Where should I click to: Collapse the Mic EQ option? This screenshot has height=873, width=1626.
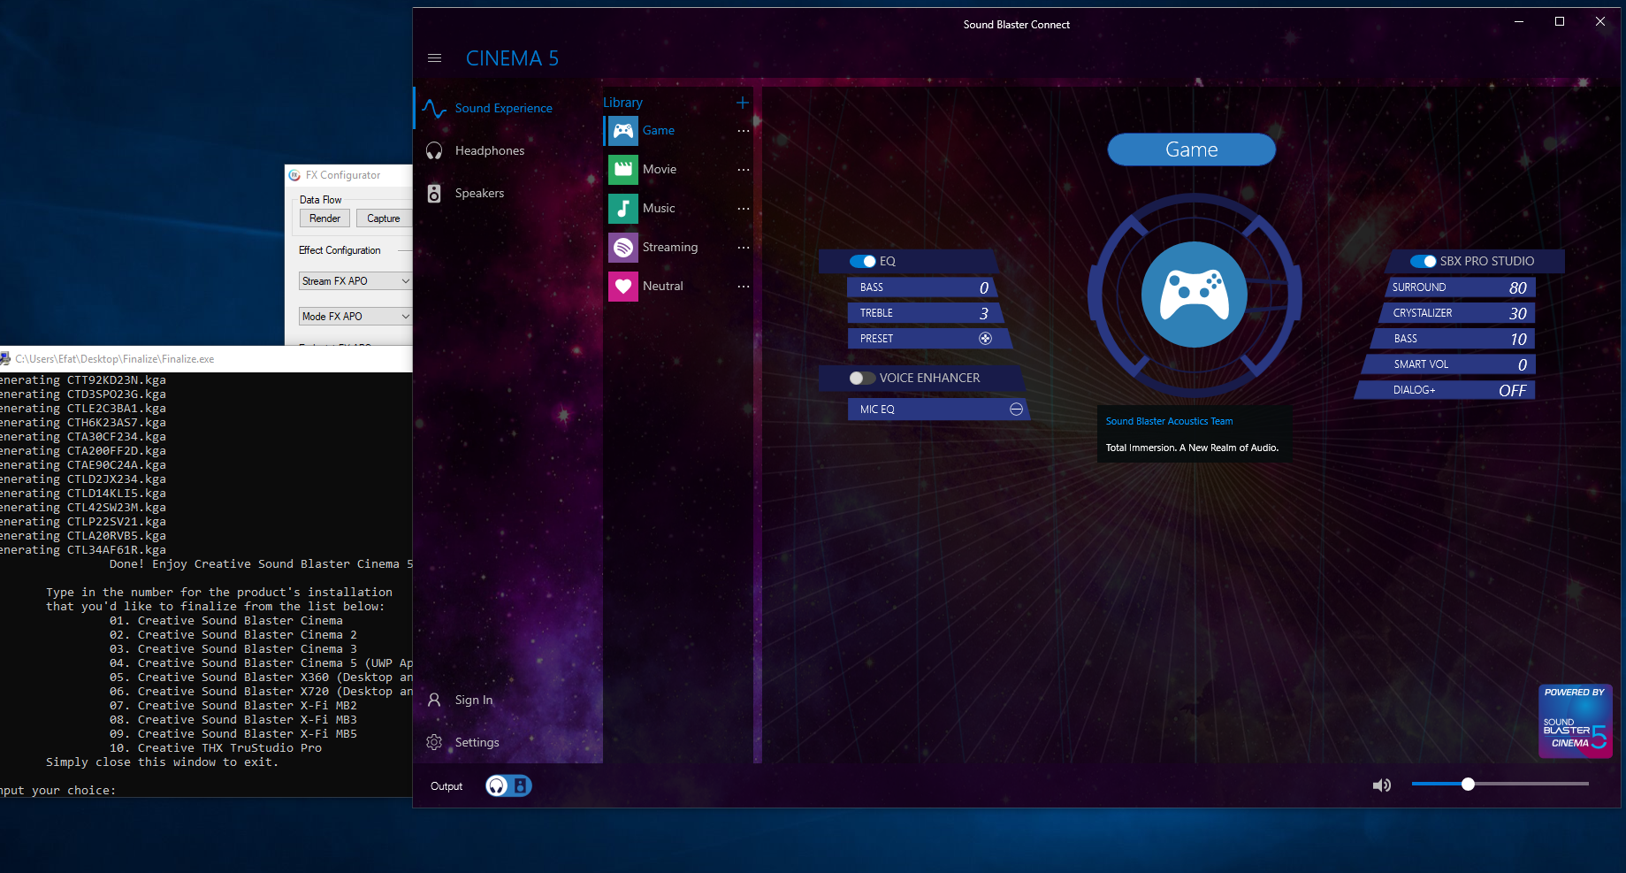[1016, 410]
